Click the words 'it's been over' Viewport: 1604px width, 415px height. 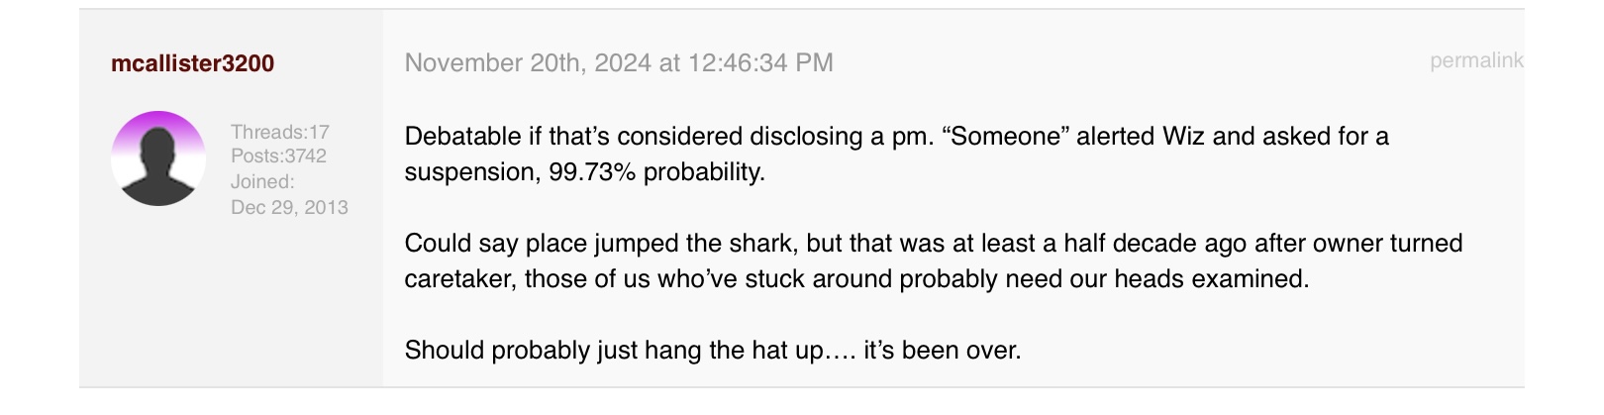click(x=942, y=350)
